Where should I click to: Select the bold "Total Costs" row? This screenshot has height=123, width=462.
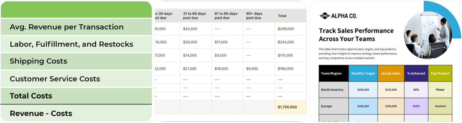[76, 96]
